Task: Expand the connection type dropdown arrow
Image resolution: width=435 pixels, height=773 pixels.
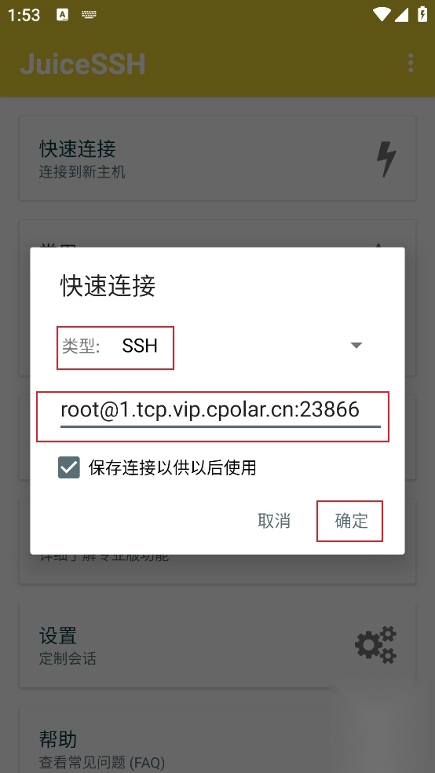Action: click(x=356, y=346)
